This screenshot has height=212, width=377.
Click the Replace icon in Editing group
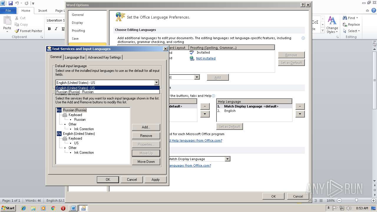point(345,24)
